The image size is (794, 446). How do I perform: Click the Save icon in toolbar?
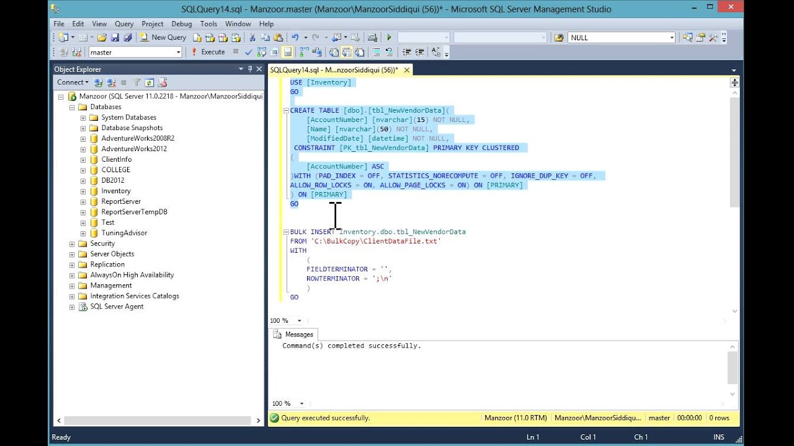[x=115, y=38]
